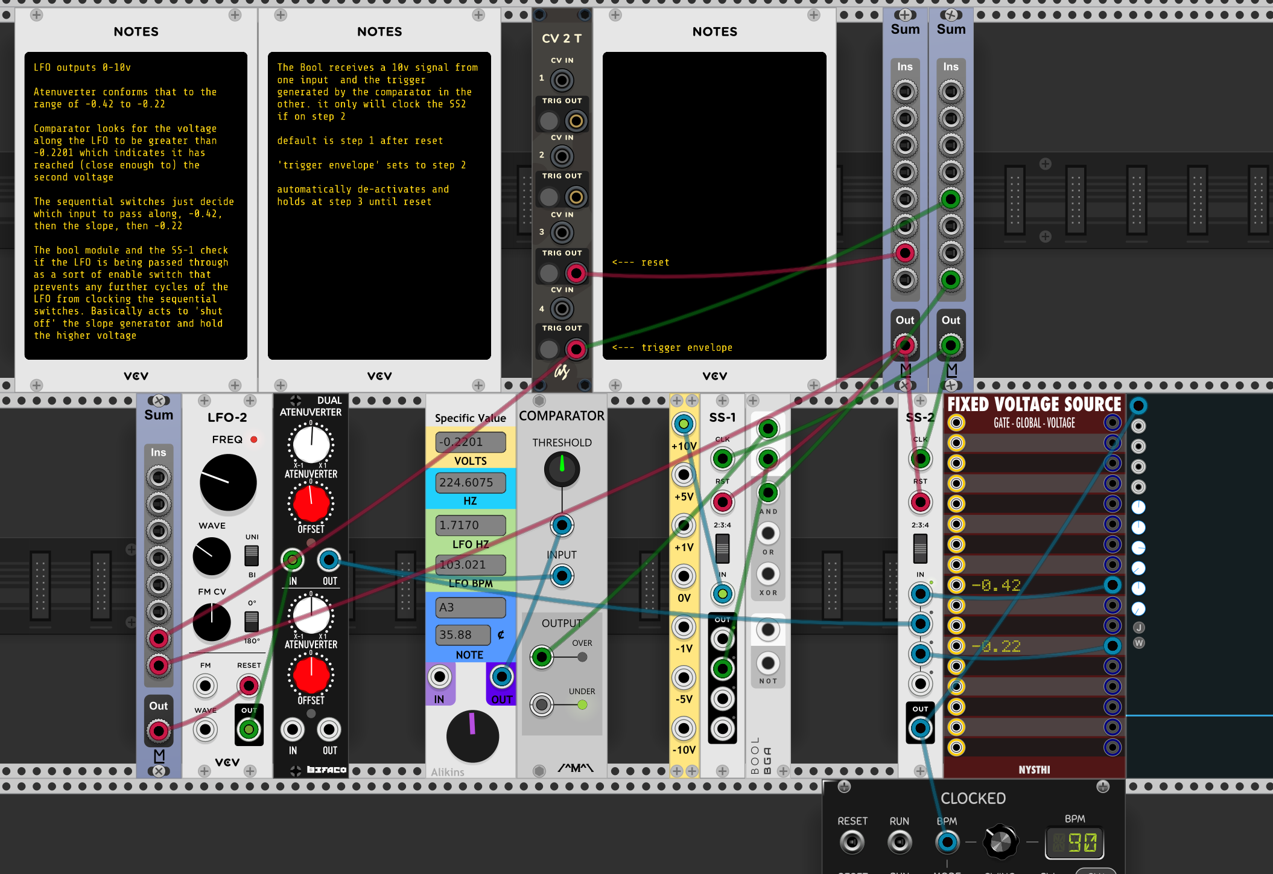Push TRIG OUT 1 manual button
This screenshot has height=874, width=1273.
(x=548, y=121)
